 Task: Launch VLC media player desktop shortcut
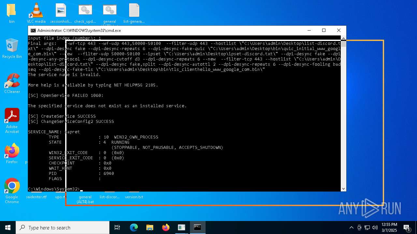(36, 13)
